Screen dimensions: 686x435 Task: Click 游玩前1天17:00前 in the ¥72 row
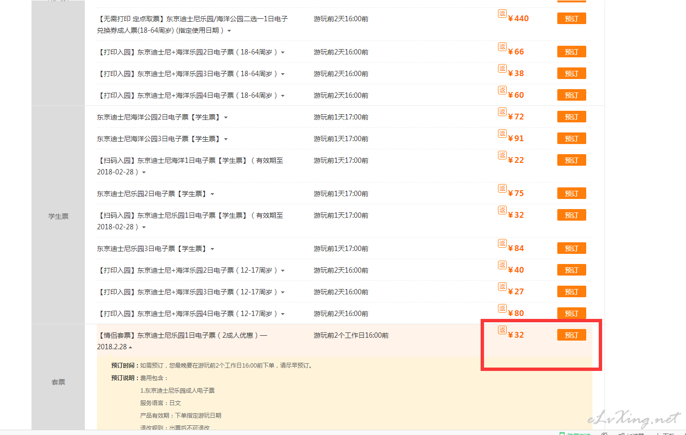click(341, 117)
